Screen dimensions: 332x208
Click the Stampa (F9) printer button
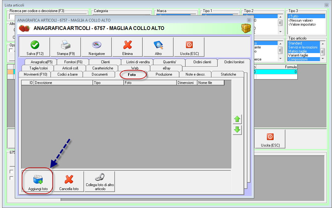point(66,47)
